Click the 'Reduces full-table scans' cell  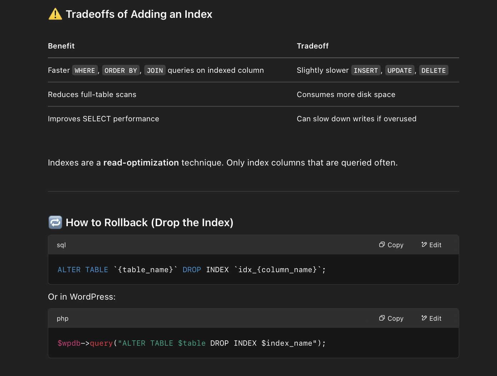point(92,95)
